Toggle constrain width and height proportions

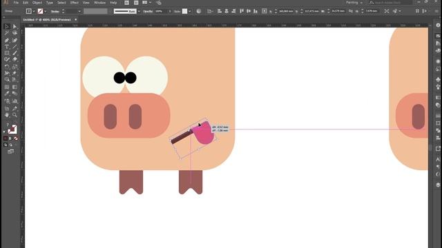pos(351,11)
